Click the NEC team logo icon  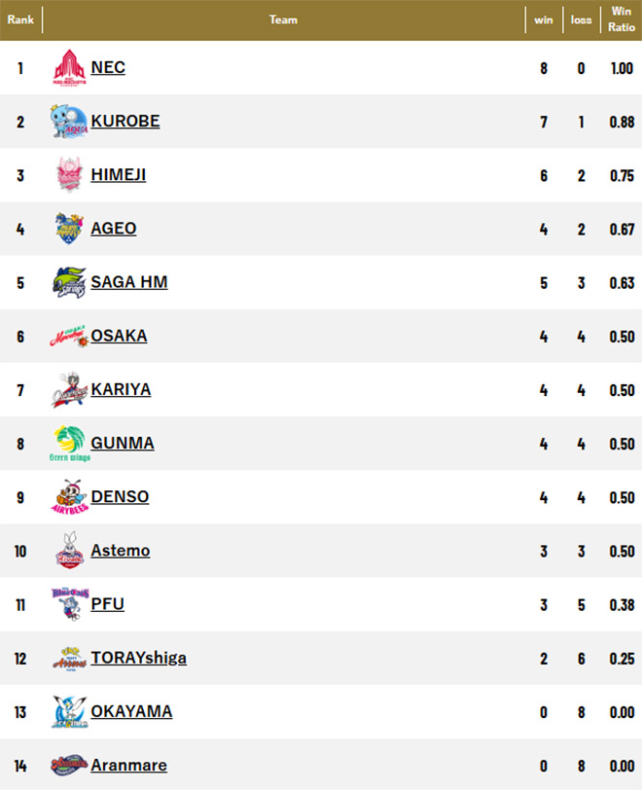pyautogui.click(x=70, y=69)
